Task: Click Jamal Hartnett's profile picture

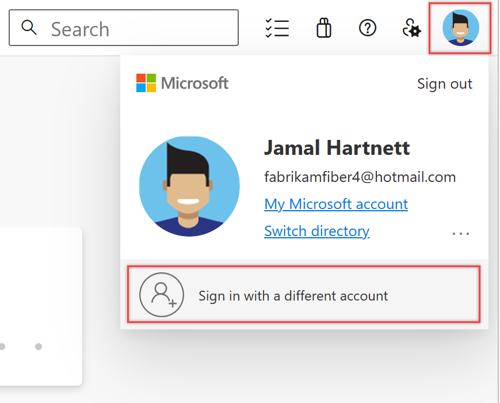Action: coord(189,185)
